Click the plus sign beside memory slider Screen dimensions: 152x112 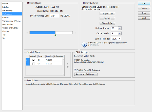pyautogui.click(x=75, y=33)
